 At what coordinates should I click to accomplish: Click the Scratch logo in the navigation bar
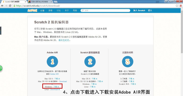tap(32, 10)
